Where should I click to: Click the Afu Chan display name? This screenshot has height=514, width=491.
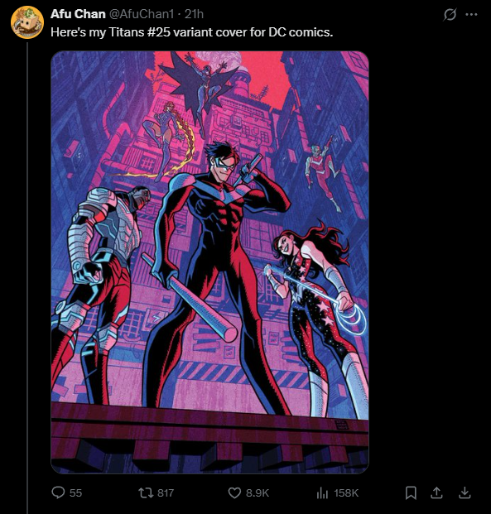pos(78,14)
